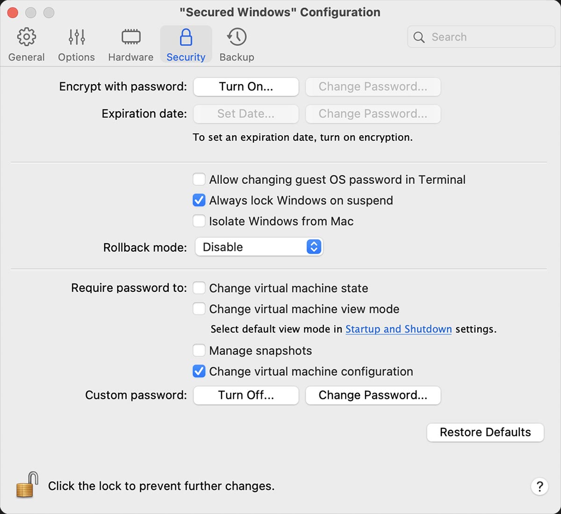The height and width of the screenshot is (514, 561).
Task: Switch to the Backup tab
Action: [x=237, y=43]
